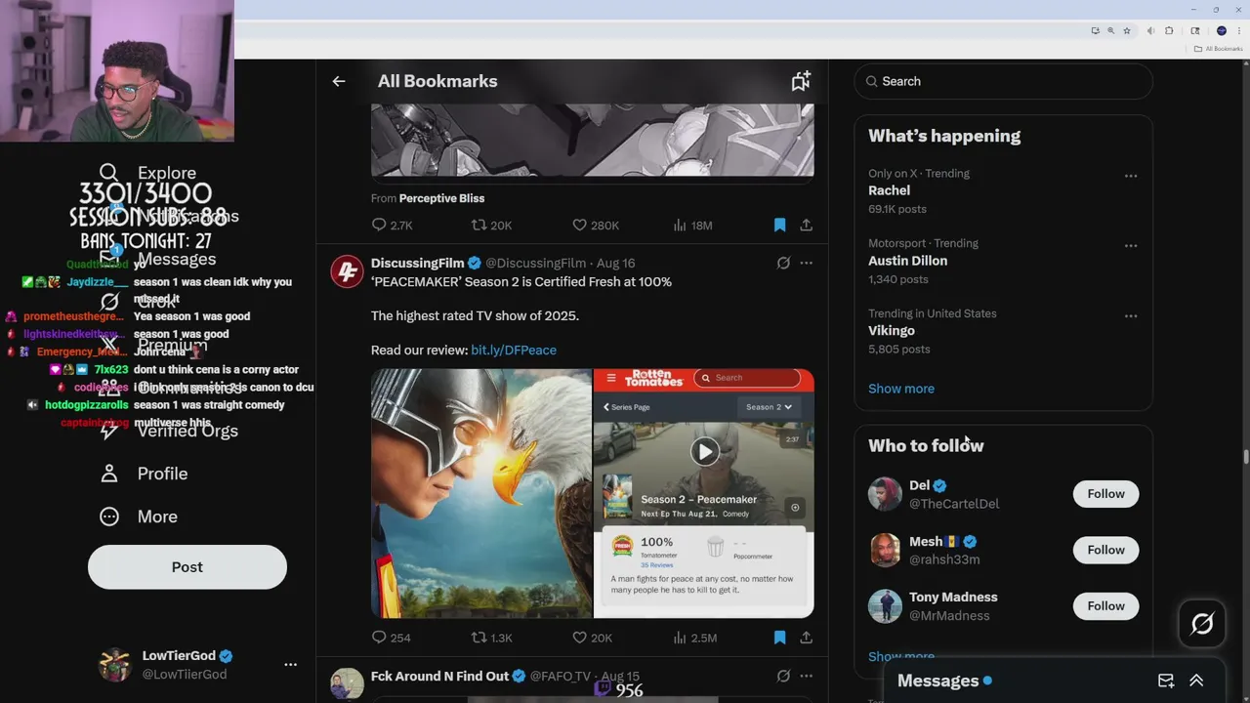The image size is (1250, 703).
Task: Open Mesh's profile picture
Action: [885, 550]
